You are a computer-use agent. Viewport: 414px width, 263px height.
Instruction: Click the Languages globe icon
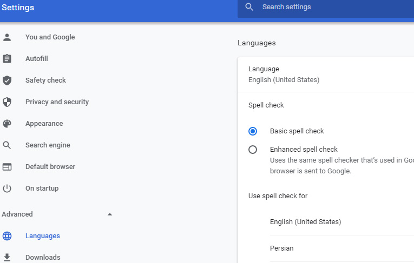7,236
